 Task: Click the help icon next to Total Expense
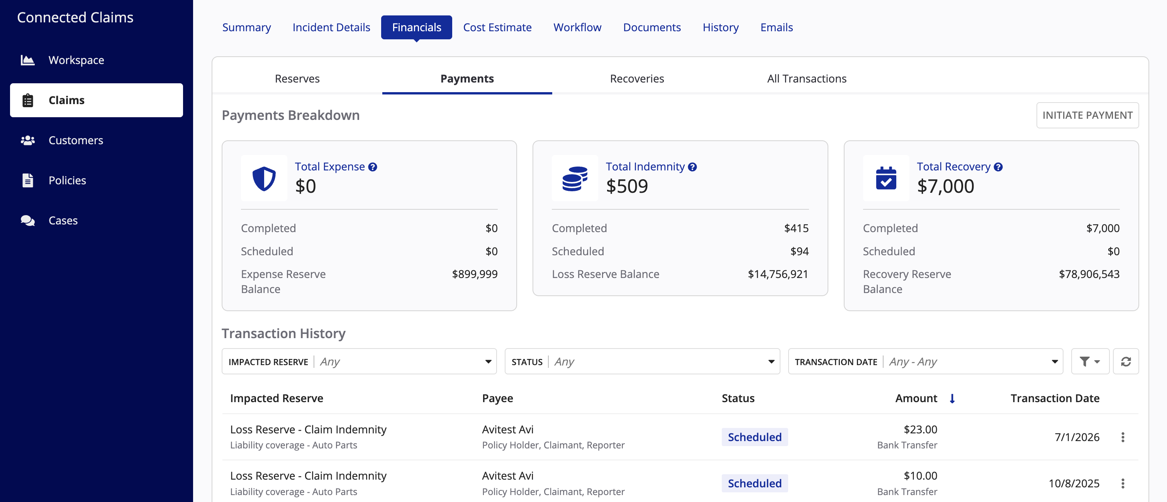click(x=372, y=167)
